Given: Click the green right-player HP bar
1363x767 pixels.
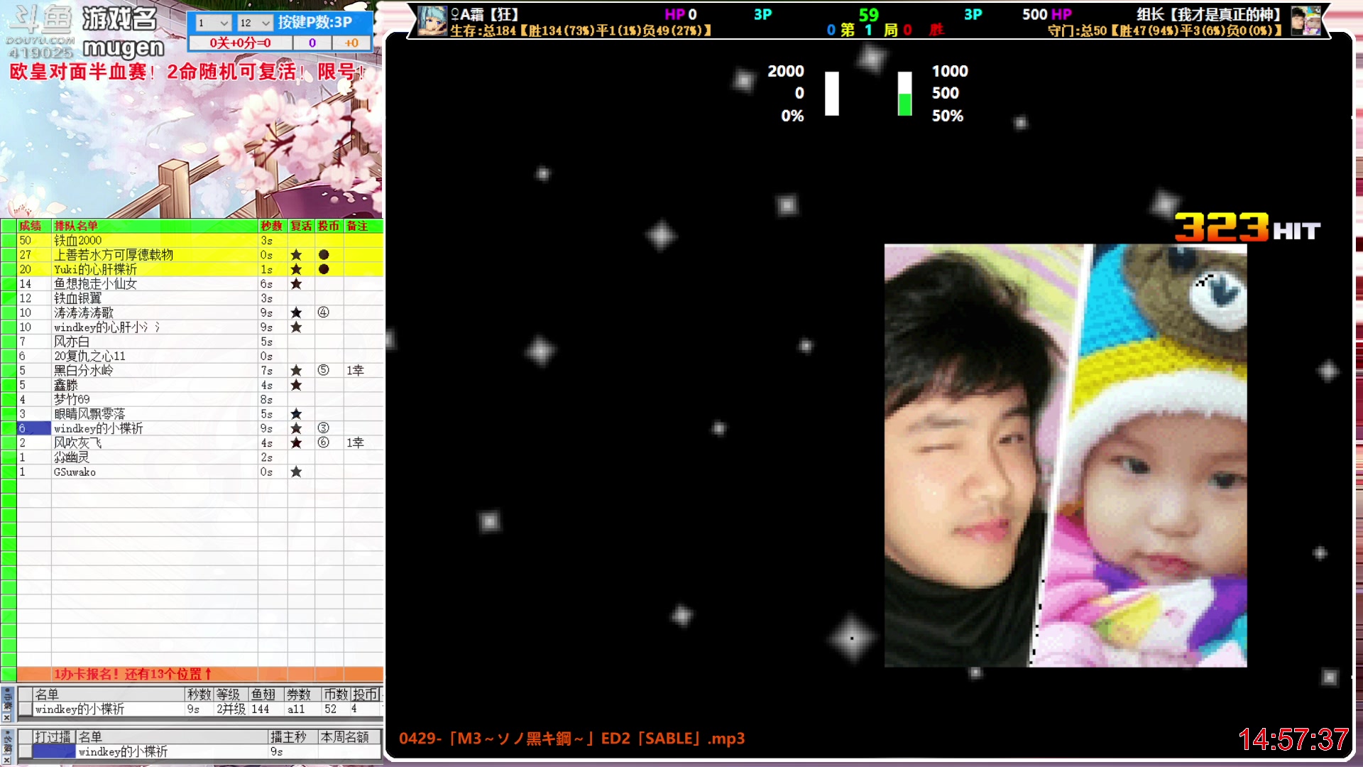Looking at the screenshot, I should pos(904,104).
